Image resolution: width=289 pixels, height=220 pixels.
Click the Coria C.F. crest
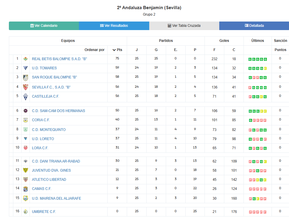click(x=25, y=120)
